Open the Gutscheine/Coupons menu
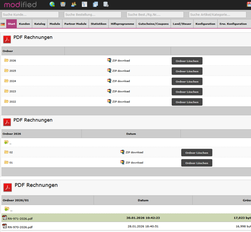 click(153, 24)
